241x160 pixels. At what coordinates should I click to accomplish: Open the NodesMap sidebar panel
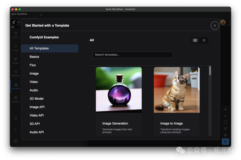click(16, 86)
